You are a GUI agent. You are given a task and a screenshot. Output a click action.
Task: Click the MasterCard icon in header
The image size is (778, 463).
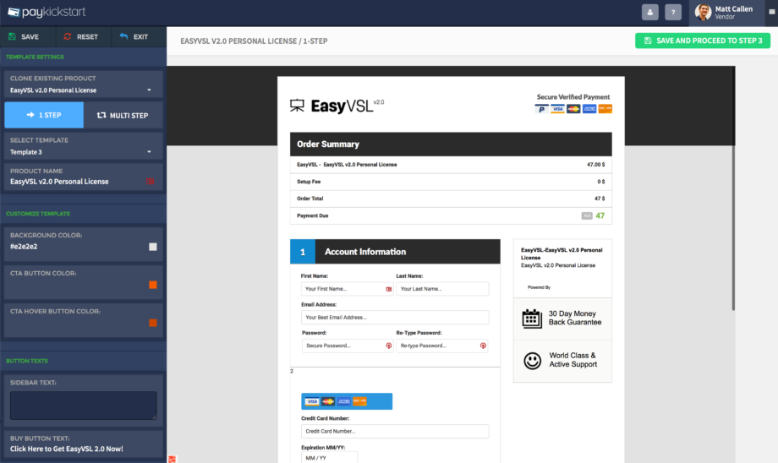(x=573, y=109)
